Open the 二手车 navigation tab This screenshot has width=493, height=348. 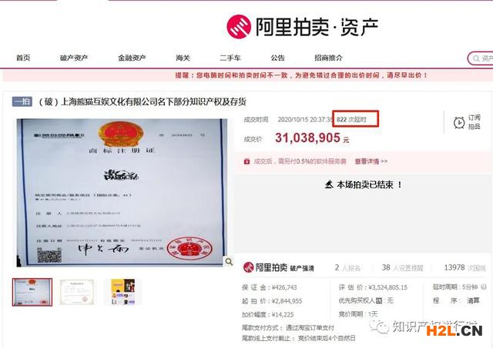[230, 58]
